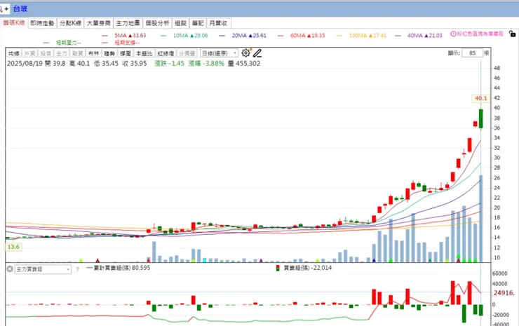Toggle the 主力 overlay button
Image resolution: width=519 pixels, height=326 pixels.
tap(61, 53)
